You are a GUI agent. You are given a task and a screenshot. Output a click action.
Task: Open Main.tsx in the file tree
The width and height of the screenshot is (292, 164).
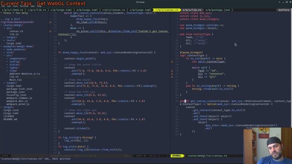tap(16, 80)
